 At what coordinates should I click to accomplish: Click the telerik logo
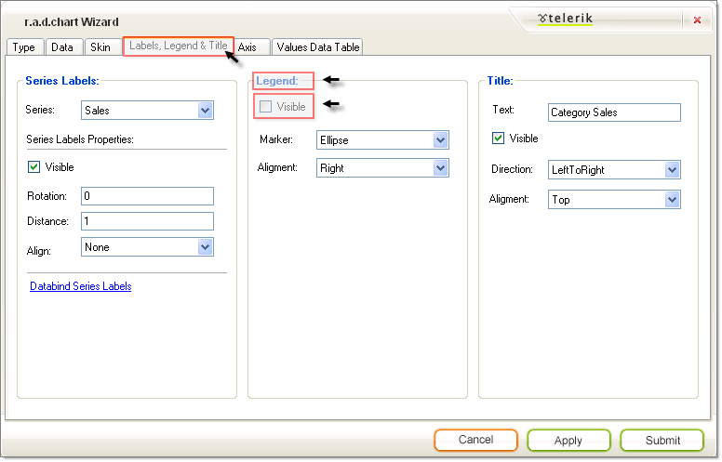[565, 19]
